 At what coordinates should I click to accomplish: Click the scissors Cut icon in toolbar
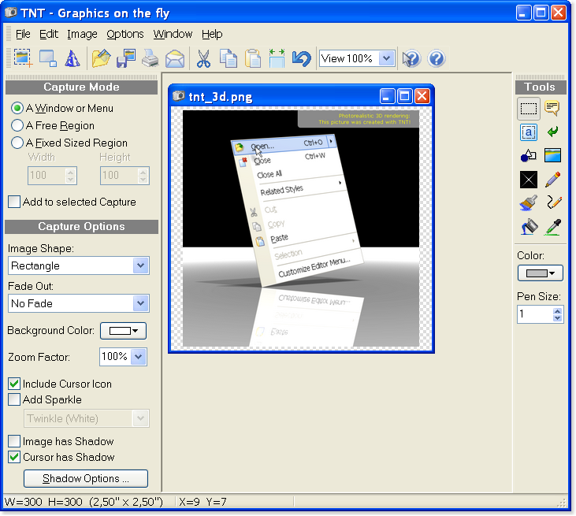tap(203, 58)
